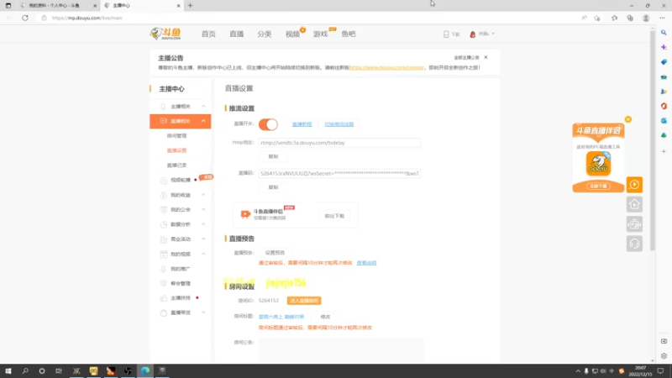Open the Windows Start menu
This screenshot has width=672, height=378.
point(8,371)
